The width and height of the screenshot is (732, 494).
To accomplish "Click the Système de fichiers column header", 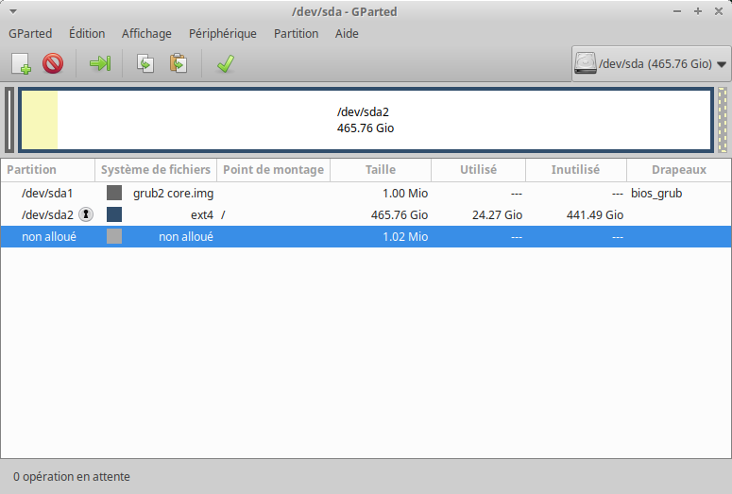I will point(156,169).
